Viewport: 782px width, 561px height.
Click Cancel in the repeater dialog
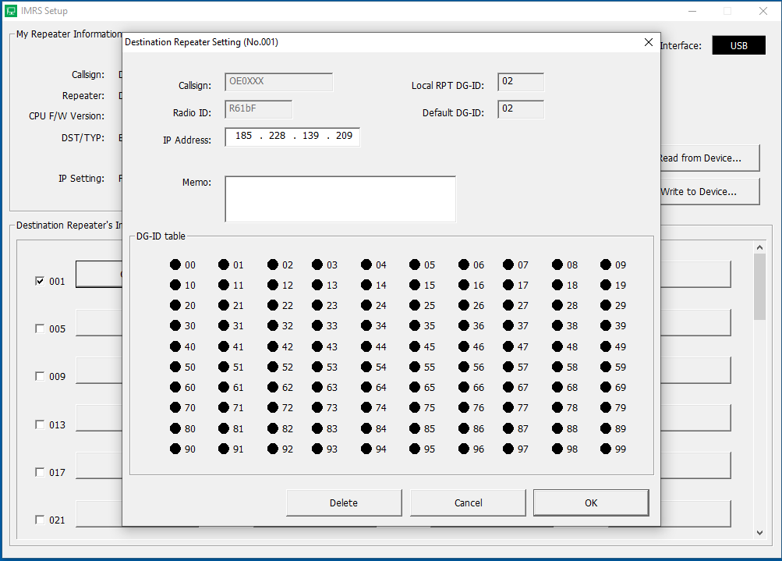468,503
